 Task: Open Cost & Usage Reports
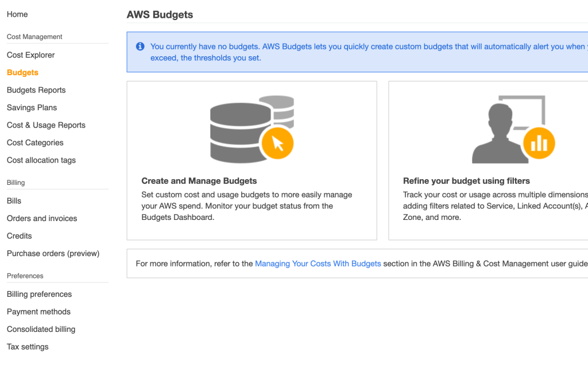[x=46, y=125]
